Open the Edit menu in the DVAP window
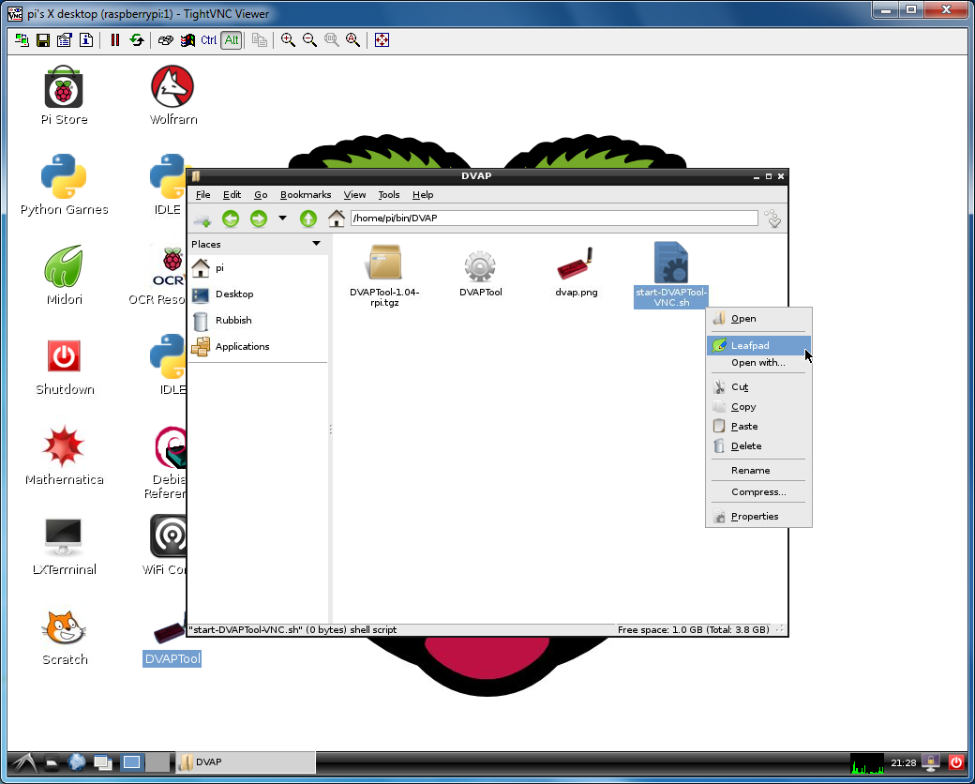The height and width of the screenshot is (784, 975). tap(232, 195)
